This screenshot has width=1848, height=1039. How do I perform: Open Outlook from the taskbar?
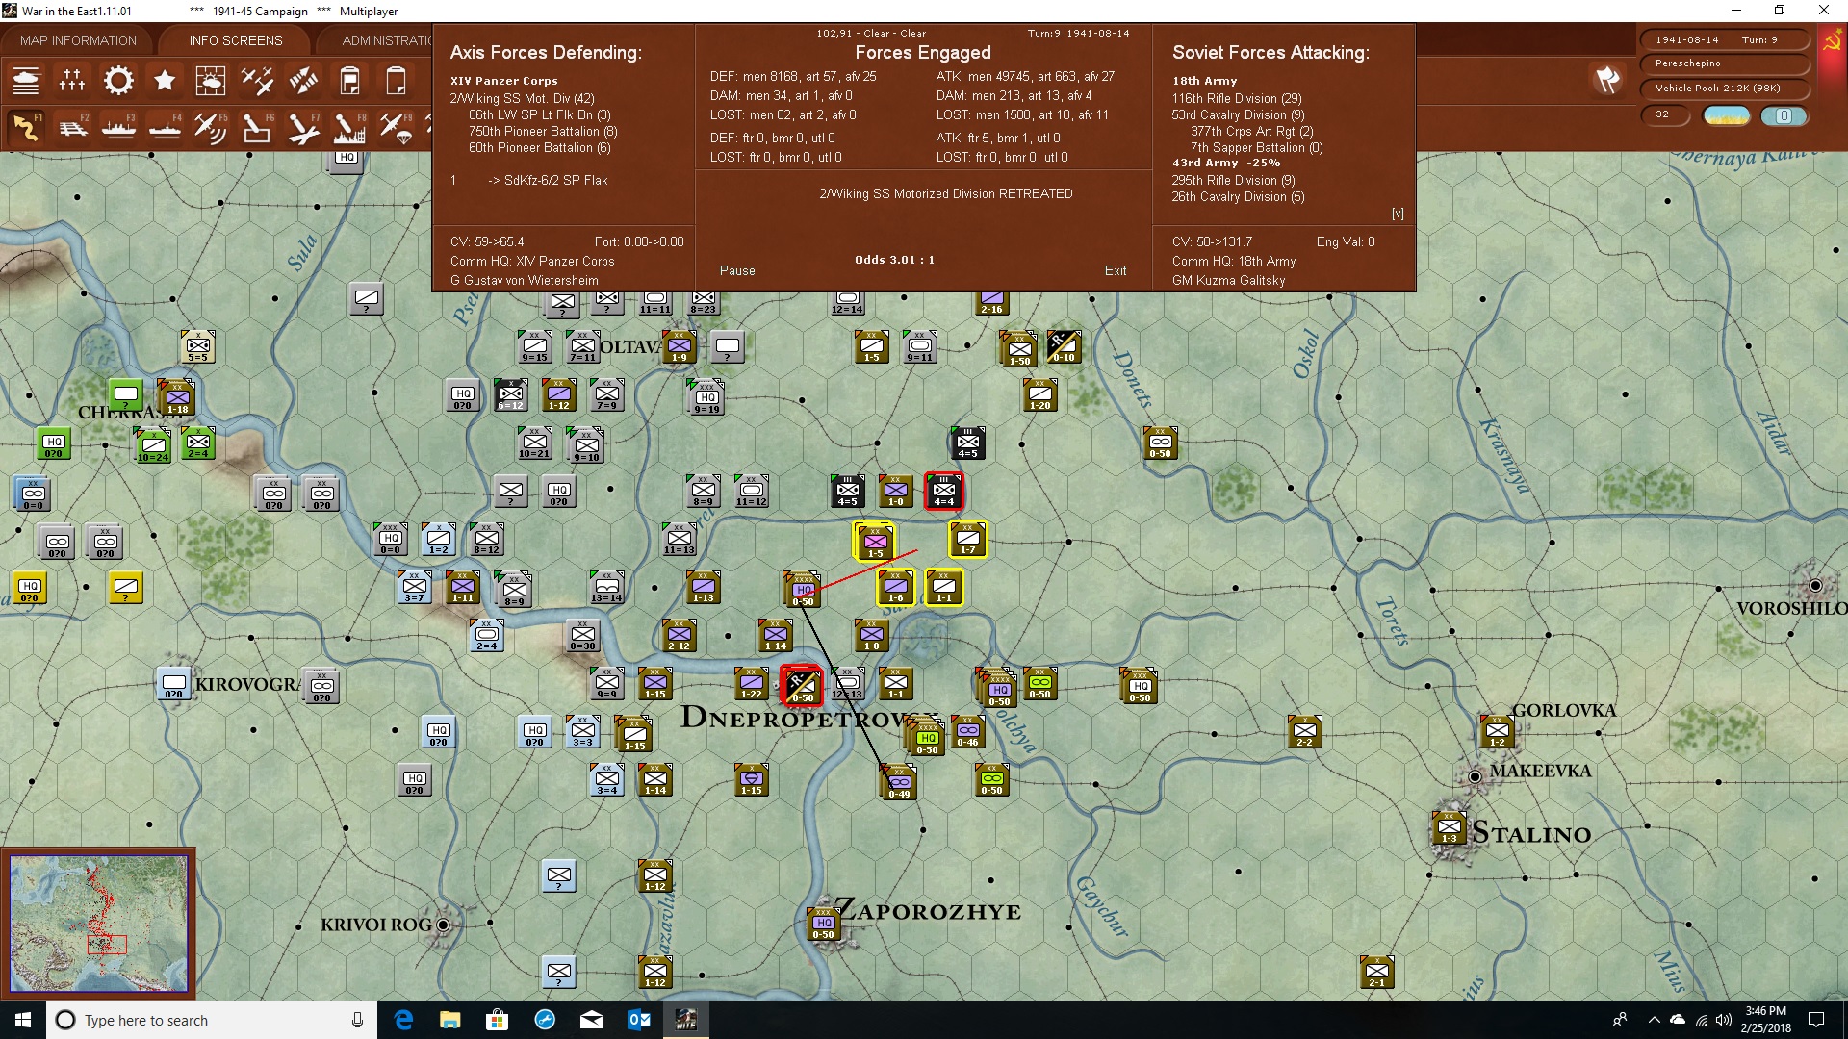[639, 1020]
